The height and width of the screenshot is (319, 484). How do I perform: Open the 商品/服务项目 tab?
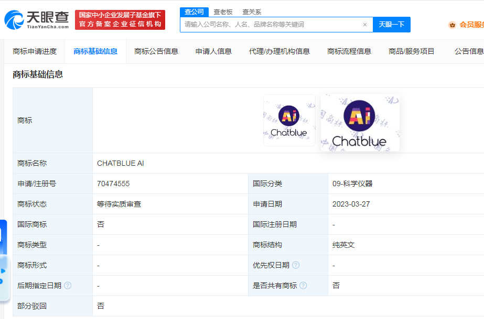click(412, 51)
